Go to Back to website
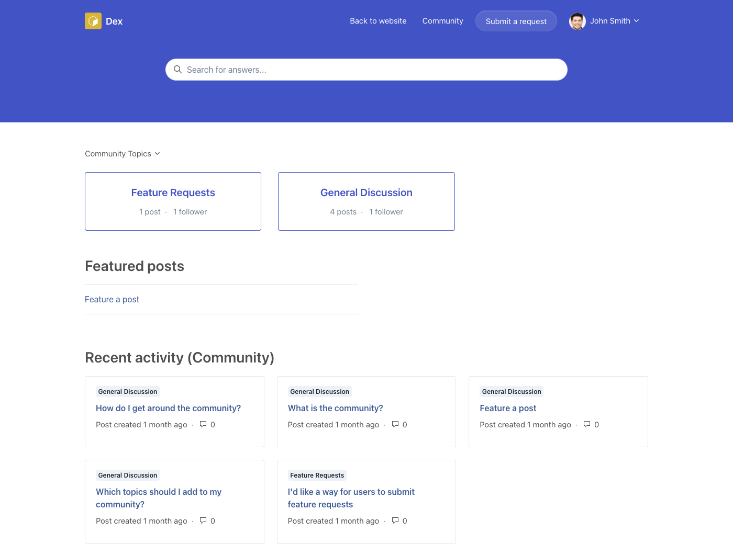733x544 pixels. (378, 21)
